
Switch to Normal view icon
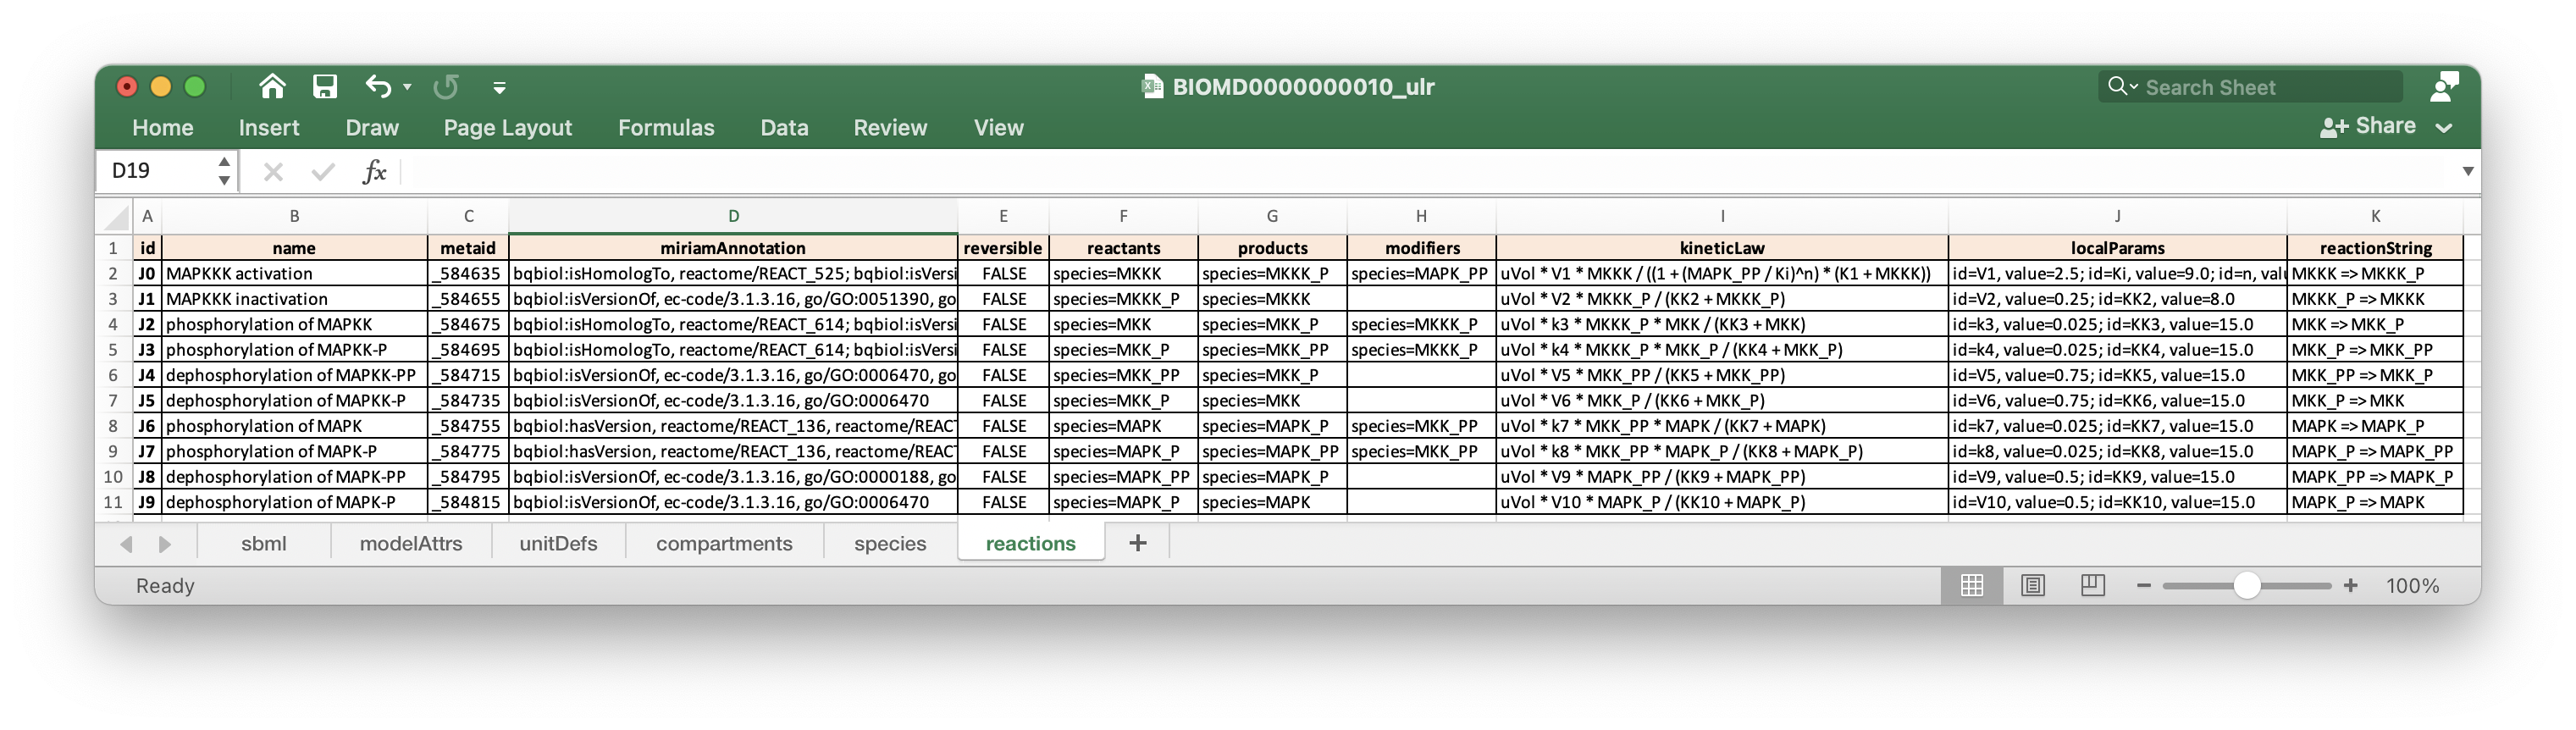[x=1972, y=586]
